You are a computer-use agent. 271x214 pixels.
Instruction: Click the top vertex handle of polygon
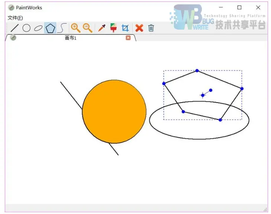197,70
